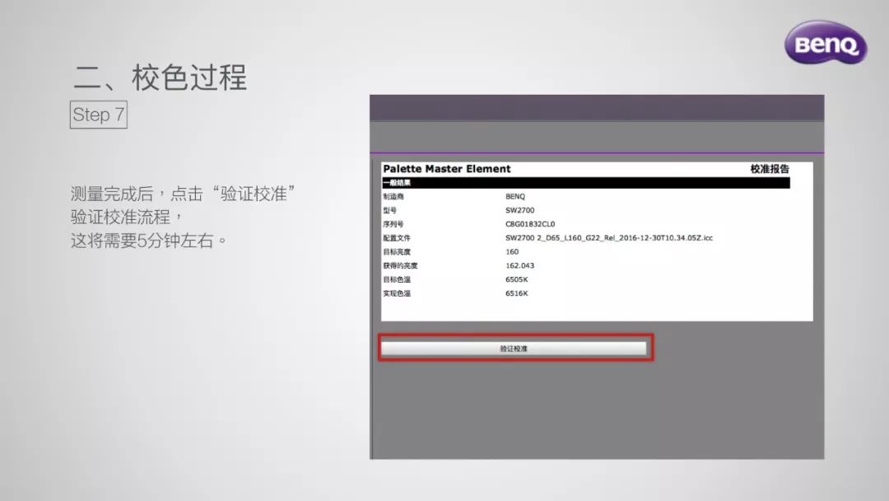Click the 目标亮度 160 value
Image resolution: width=889 pixels, height=501 pixels.
(512, 251)
